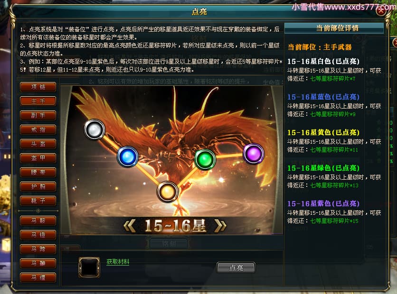Select the blue orb node
397x294 pixels.
[x=128, y=157]
